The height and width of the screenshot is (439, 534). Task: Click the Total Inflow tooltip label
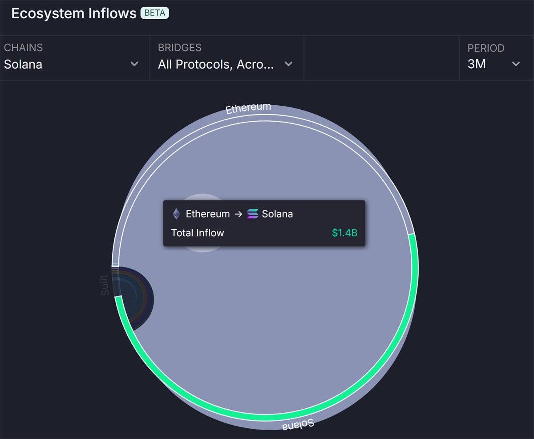point(198,233)
